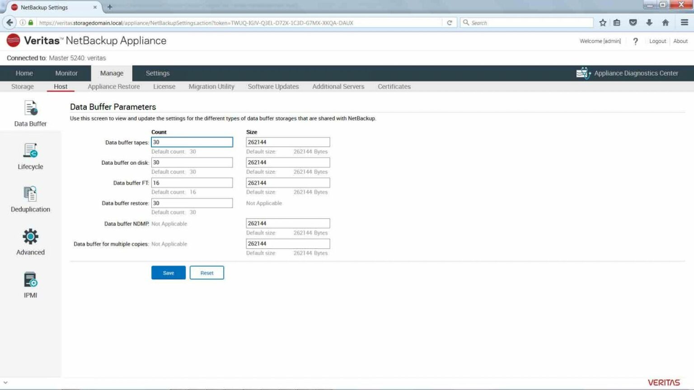694x390 pixels.
Task: Open a new browser tab
Action: pyautogui.click(x=110, y=7)
